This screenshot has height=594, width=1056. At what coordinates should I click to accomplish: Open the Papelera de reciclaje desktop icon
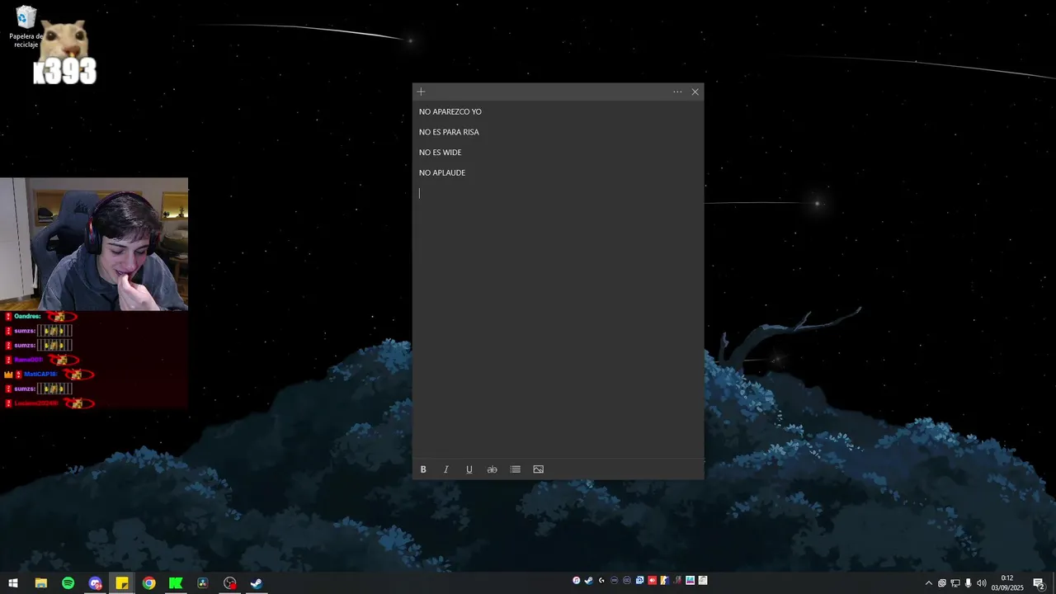pyautogui.click(x=26, y=26)
